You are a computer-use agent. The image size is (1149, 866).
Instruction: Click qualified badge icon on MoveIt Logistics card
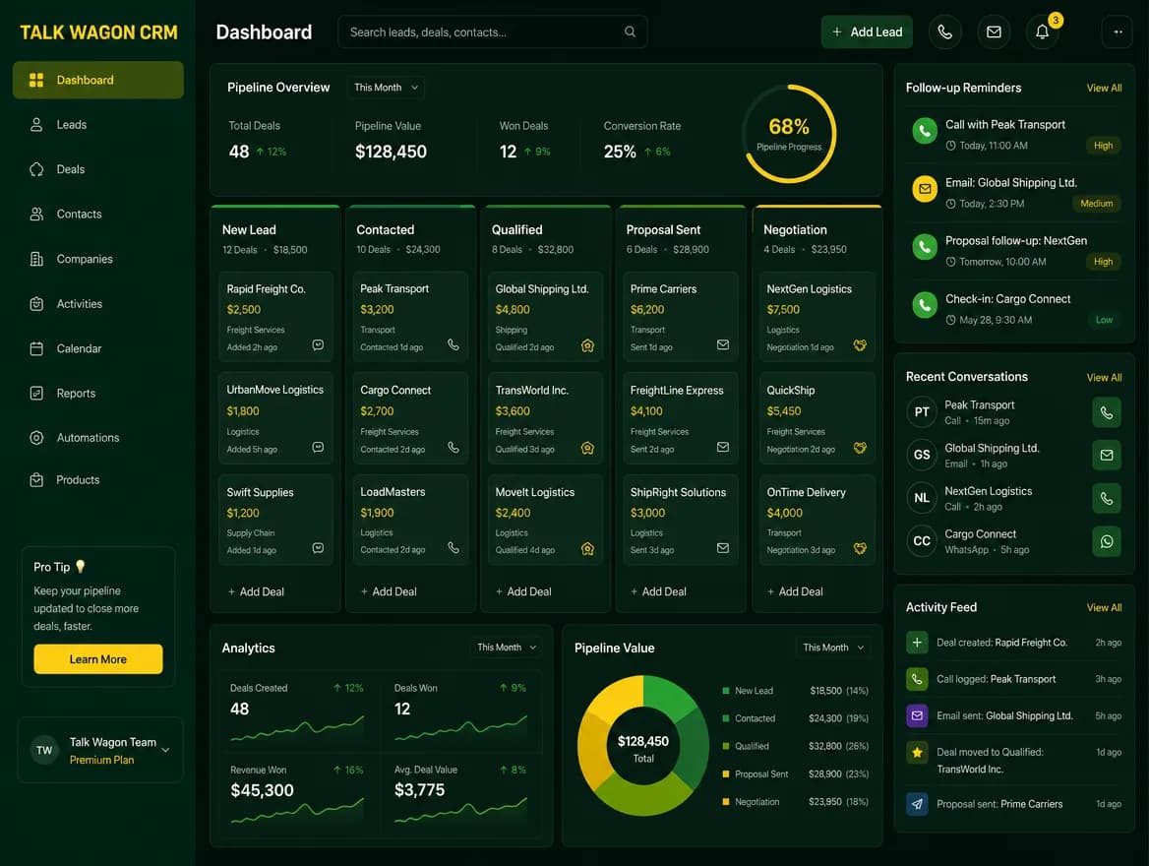[x=587, y=548]
